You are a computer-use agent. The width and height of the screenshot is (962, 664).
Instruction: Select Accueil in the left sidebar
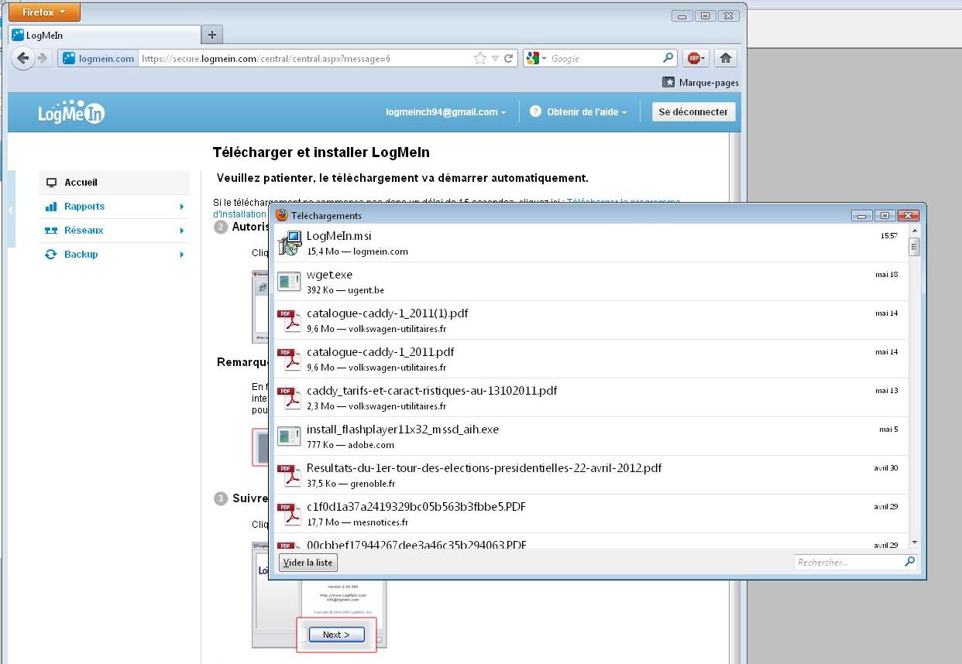pyautogui.click(x=114, y=183)
